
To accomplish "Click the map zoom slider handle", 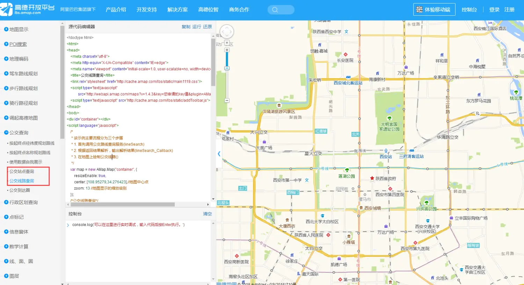I will [227, 68].
